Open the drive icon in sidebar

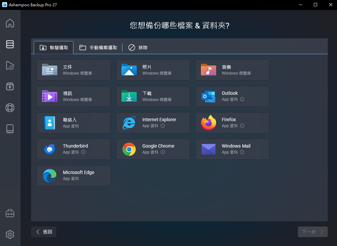[10, 129]
